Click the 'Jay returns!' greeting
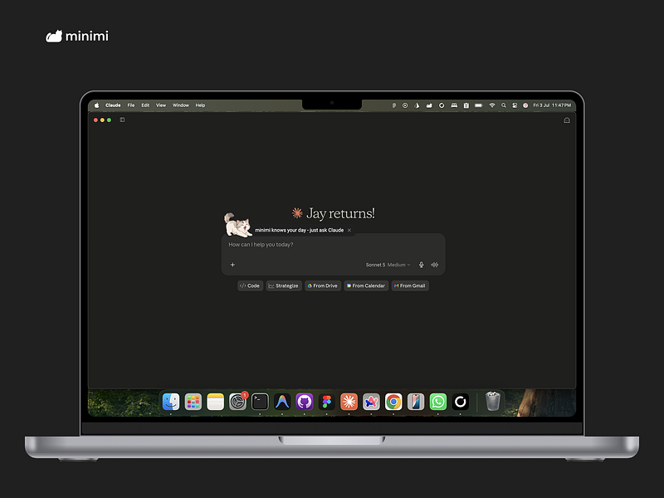Image resolution: width=664 pixels, height=498 pixels. 340,213
